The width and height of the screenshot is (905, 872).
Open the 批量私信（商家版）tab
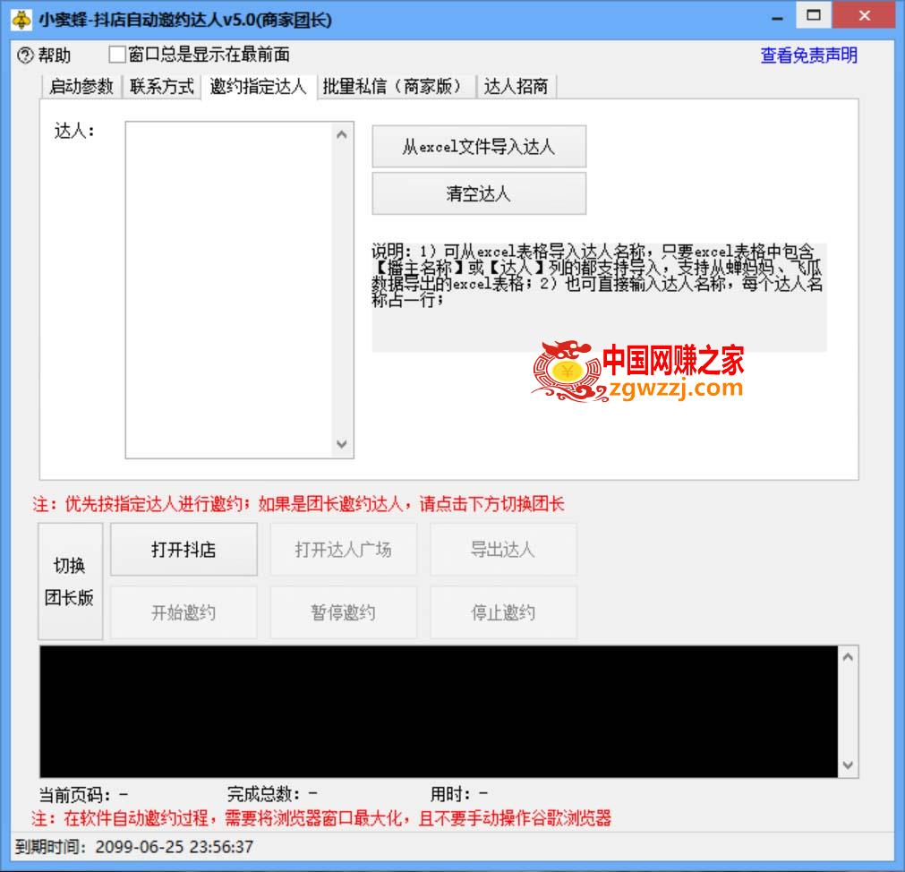[396, 87]
